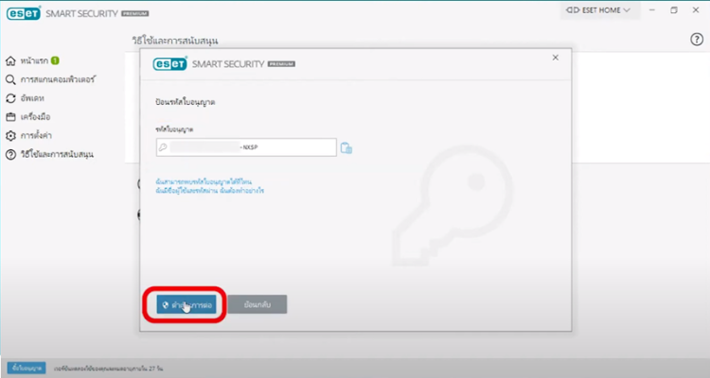Open help via top-right question mark icon
This screenshot has width=710, height=378.
pos(697,40)
